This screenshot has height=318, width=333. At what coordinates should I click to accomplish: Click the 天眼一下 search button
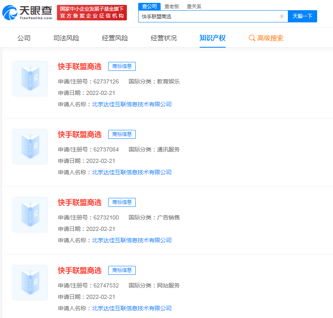[303, 16]
